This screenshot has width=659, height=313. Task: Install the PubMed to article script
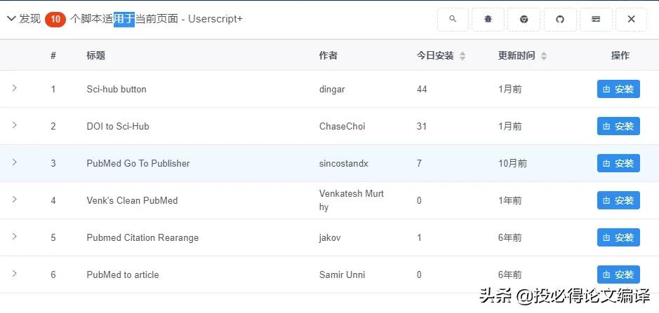click(x=618, y=274)
